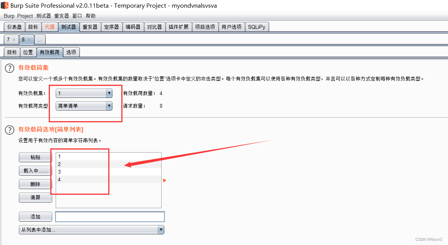This screenshot has height=245, width=448.
Task: Open help for 有效载荷集 section
Action: point(10,68)
